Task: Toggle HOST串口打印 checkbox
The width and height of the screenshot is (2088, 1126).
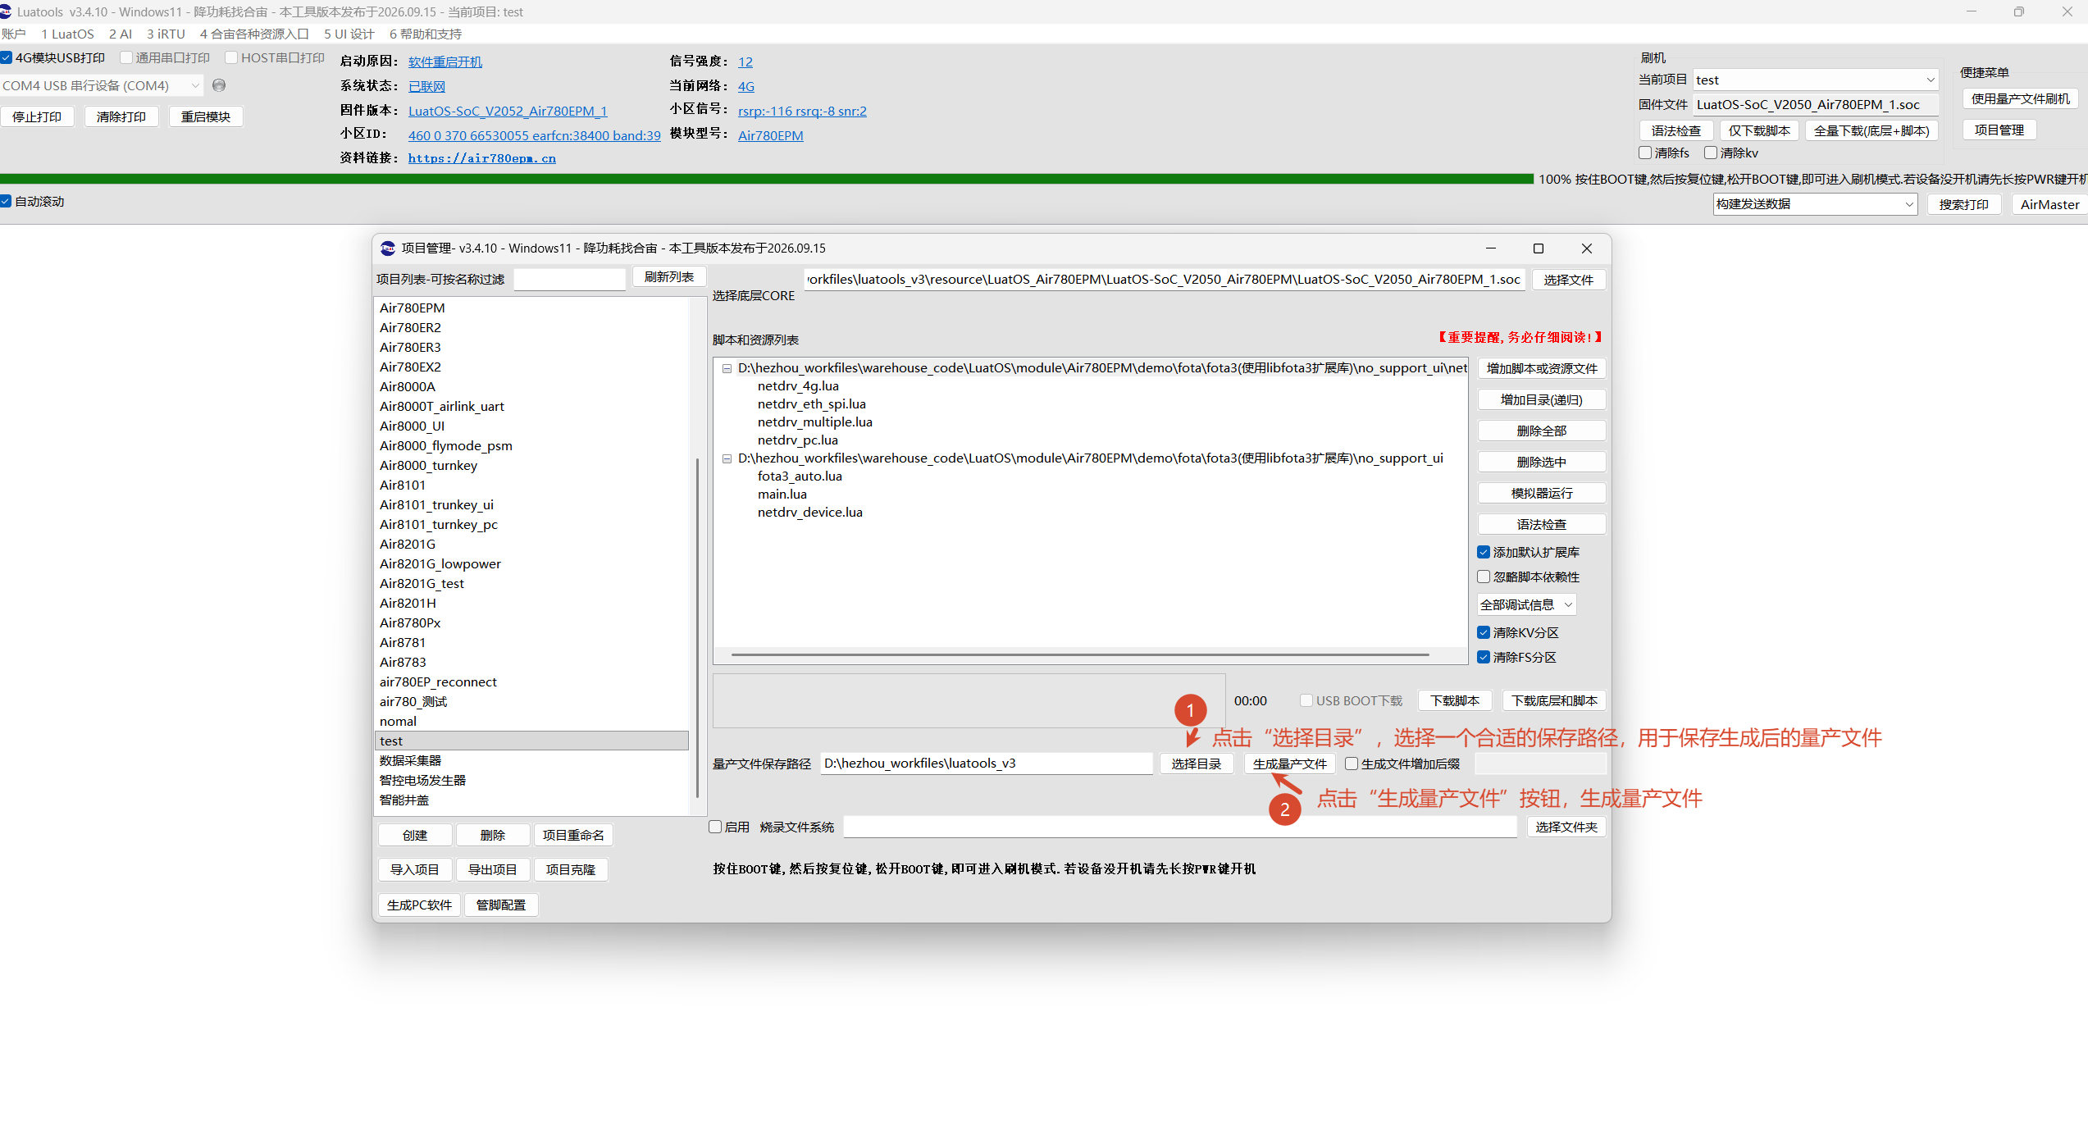Action: (x=231, y=57)
